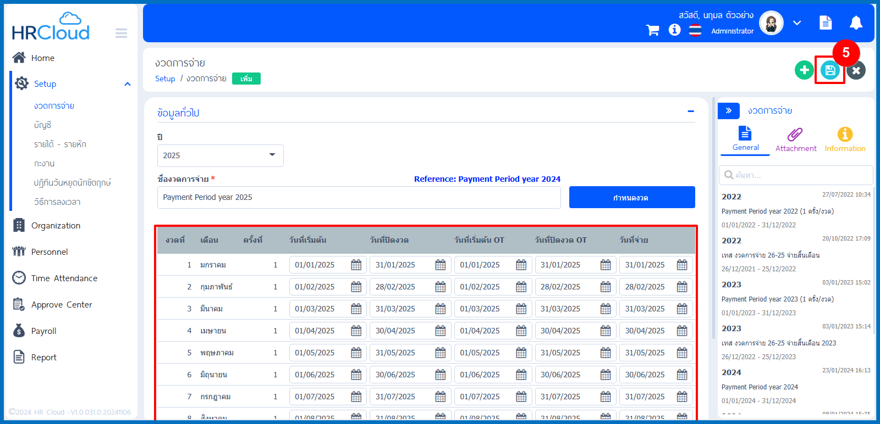Open notifications bell
The width and height of the screenshot is (880, 424).
click(x=856, y=23)
